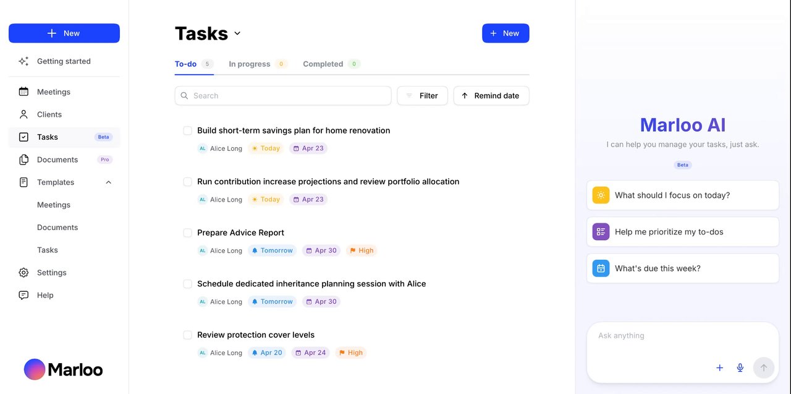Viewport: 791px width, 394px height.
Task: Click the Help speech bubble icon
Action: pos(23,295)
